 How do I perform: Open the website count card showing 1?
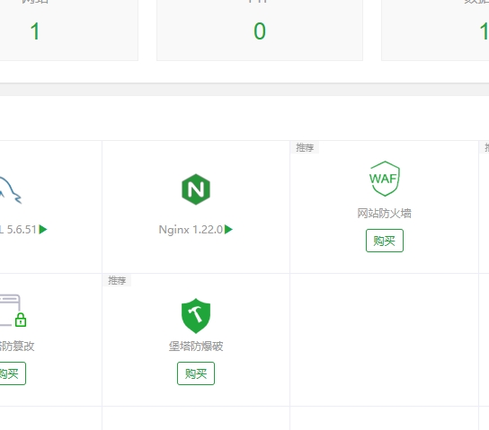69,31
